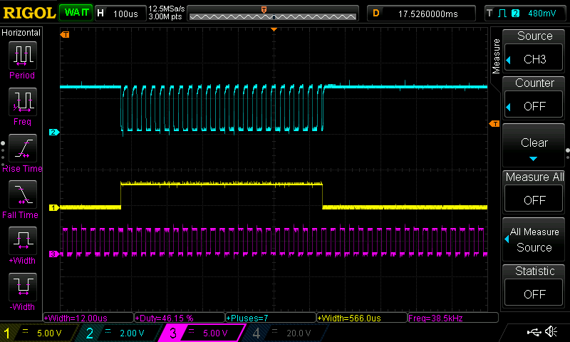Select channel 1 5.00 V indicator

[x=38, y=333]
